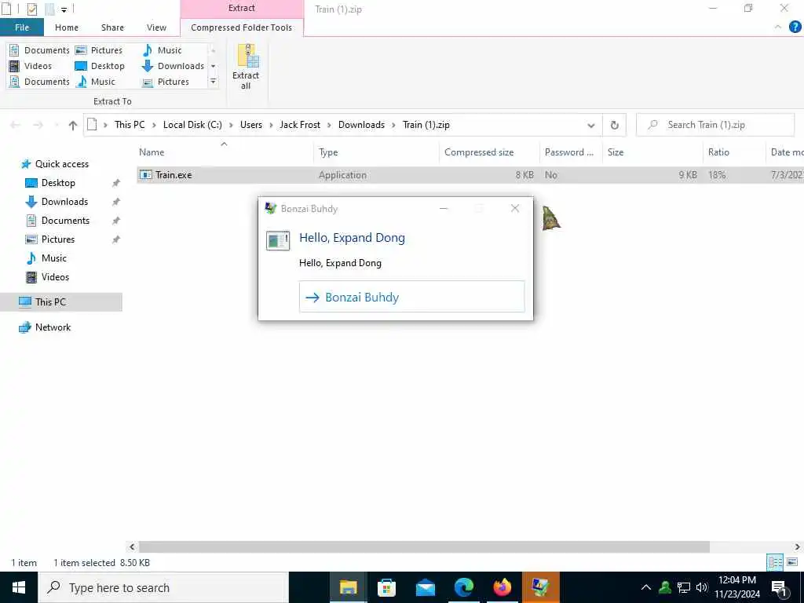Open Explorer help question mark icon

point(795,27)
